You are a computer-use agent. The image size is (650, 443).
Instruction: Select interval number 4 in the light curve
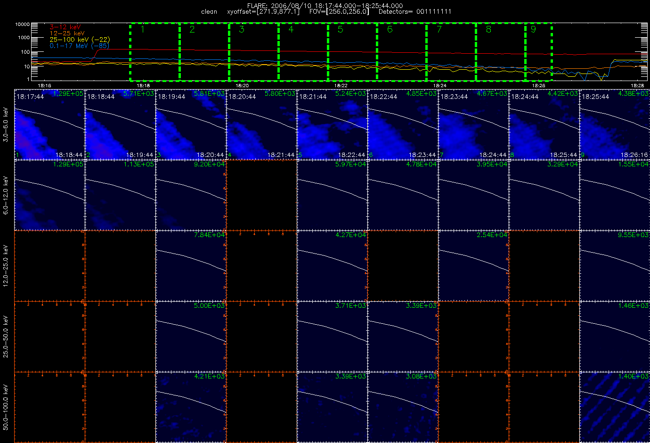[x=303, y=51]
